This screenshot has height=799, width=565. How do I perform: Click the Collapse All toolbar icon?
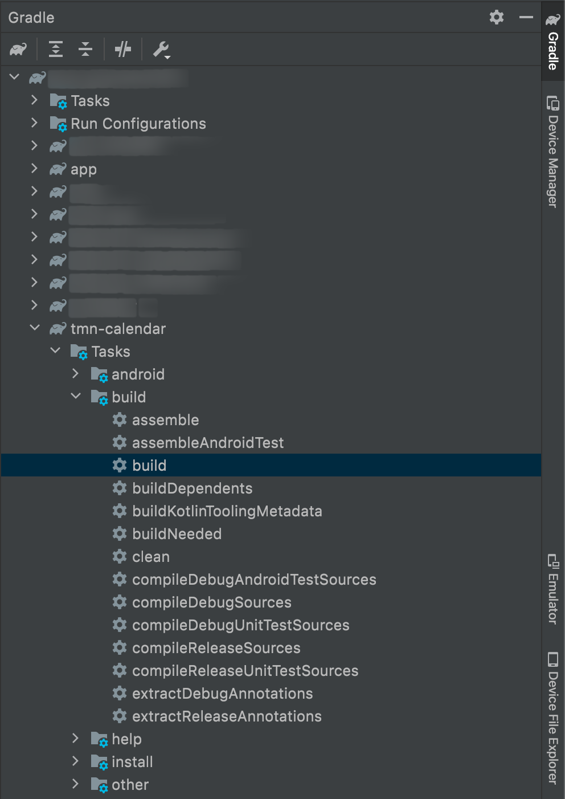[85, 50]
